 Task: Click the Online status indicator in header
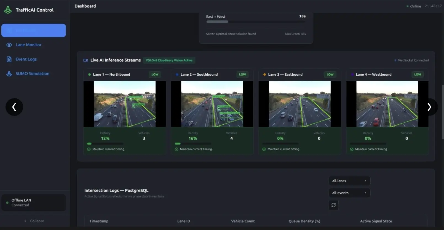pyautogui.click(x=414, y=6)
